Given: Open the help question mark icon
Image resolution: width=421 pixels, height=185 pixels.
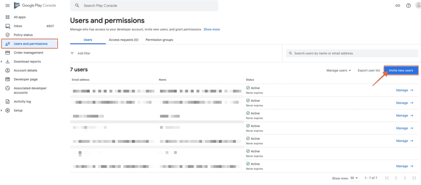Looking at the screenshot, I should (x=408, y=6).
